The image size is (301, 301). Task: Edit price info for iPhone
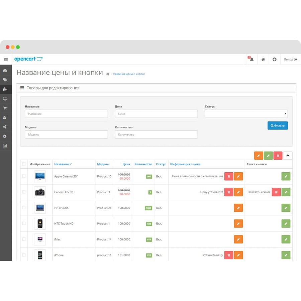(x=238, y=255)
